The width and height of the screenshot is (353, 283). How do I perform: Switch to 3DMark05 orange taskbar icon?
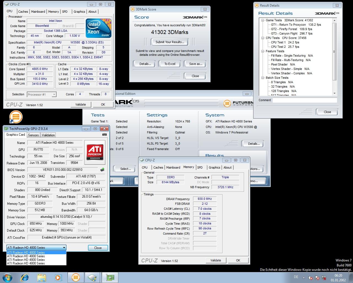pyautogui.click(x=76, y=277)
